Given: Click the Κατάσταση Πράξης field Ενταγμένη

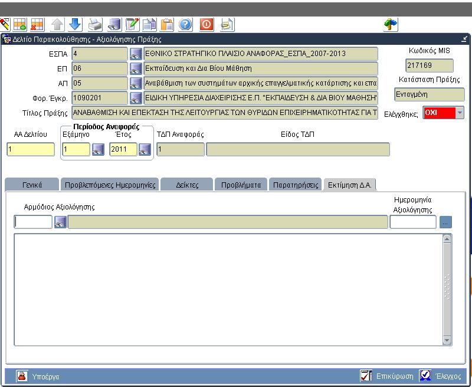Looking at the screenshot, I should tap(430, 94).
